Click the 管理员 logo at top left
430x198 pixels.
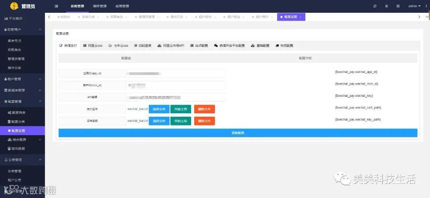(x=23, y=6)
